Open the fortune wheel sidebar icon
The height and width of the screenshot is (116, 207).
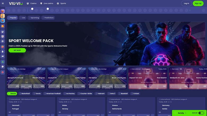click(x=2, y=11)
